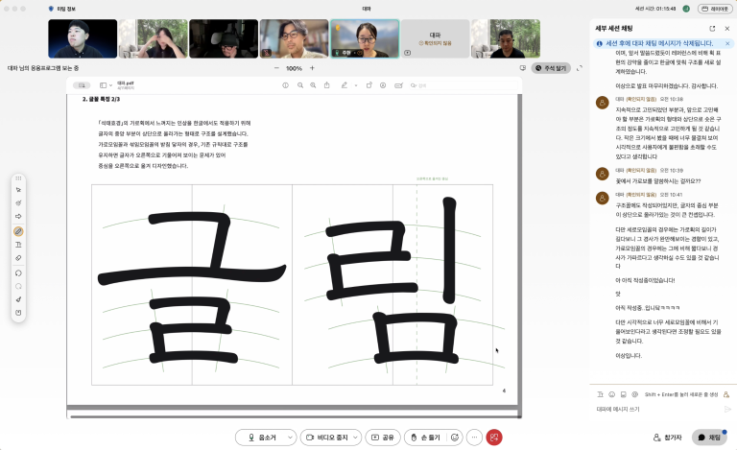The height and width of the screenshot is (450, 737).
Task: Click the 미팅 정보 meeting info
Action: pos(62,9)
